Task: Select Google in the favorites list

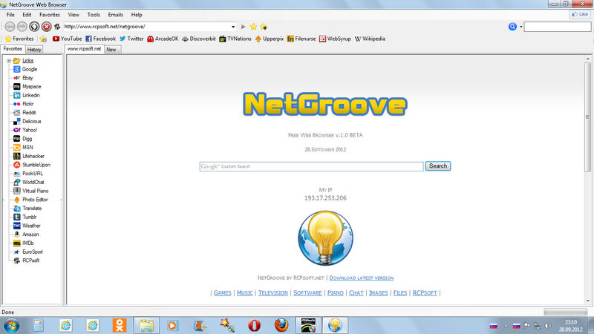Action: [26, 69]
